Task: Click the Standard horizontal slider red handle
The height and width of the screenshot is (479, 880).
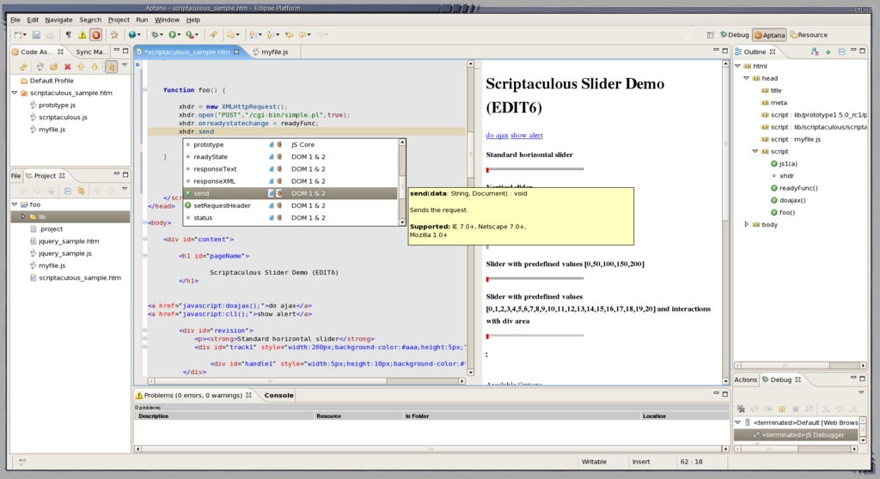Action: click(x=487, y=170)
